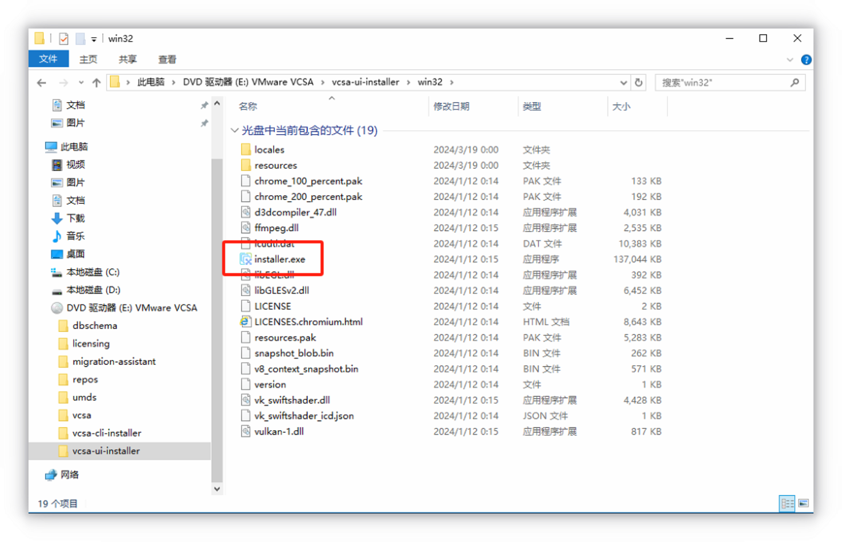842x542 pixels.
Task: Select the version file
Action: coord(270,385)
